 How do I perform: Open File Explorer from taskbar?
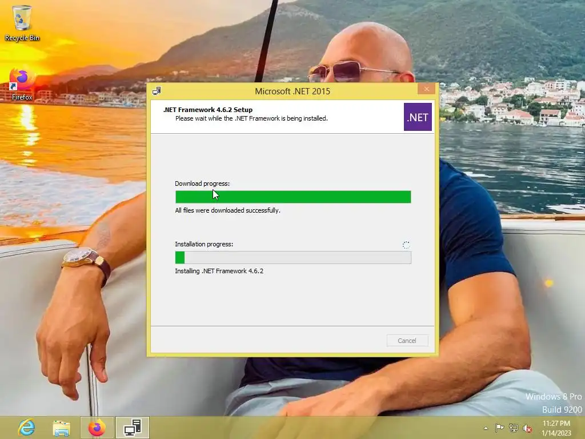point(62,428)
